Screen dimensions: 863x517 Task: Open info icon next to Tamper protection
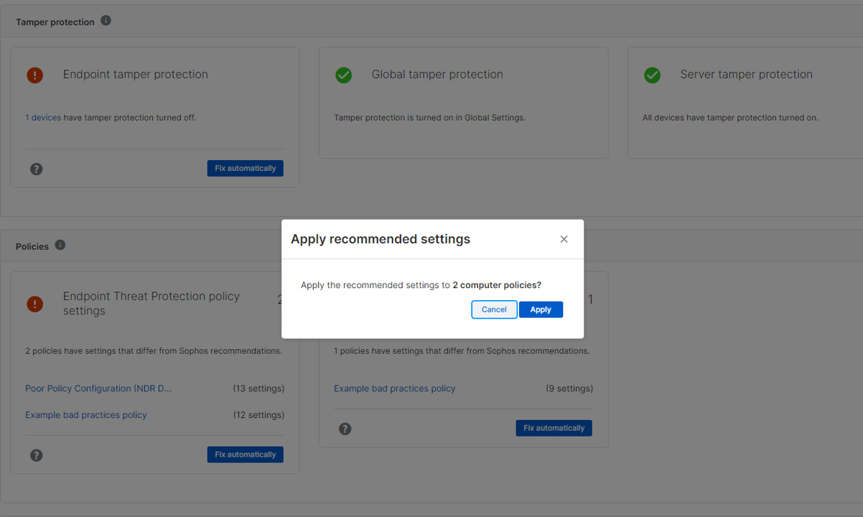pos(106,21)
